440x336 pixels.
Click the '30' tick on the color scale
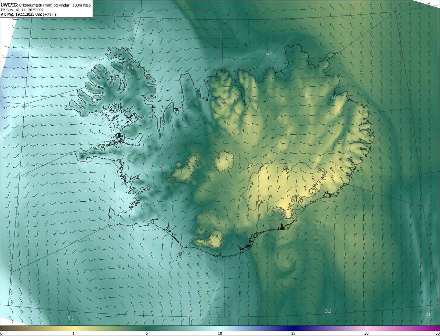tap(366, 333)
